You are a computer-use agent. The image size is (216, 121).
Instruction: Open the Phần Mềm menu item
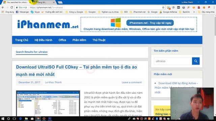79,40
